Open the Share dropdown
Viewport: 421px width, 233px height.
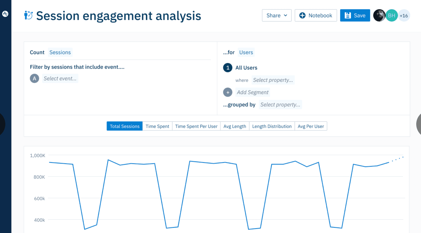click(276, 15)
